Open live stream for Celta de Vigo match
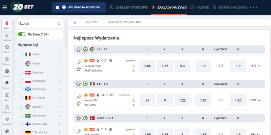271x135 pixels. (110, 61)
